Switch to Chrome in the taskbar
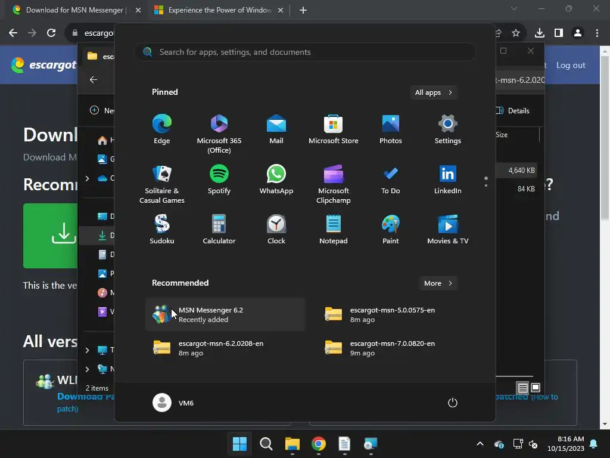The width and height of the screenshot is (610, 458). tap(318, 444)
